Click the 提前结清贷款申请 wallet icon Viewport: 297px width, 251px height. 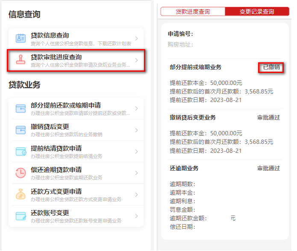(21, 152)
